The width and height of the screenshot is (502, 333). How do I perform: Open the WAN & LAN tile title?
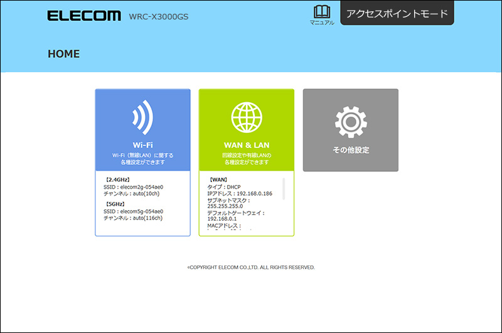247,145
